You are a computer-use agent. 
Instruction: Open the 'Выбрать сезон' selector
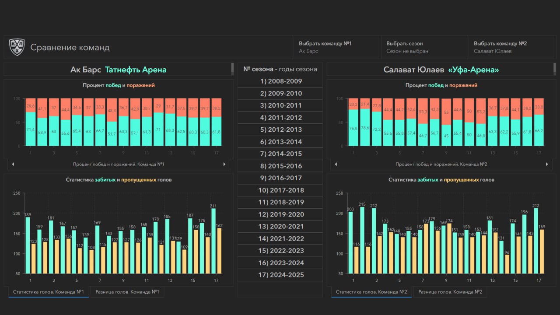(425, 47)
